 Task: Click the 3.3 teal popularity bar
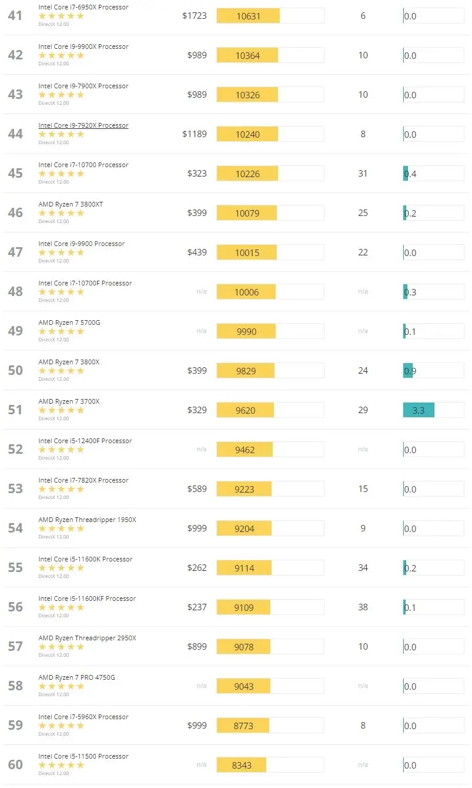tap(419, 410)
